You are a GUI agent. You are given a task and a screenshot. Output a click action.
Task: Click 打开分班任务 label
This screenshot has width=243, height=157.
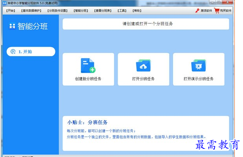[143, 79]
